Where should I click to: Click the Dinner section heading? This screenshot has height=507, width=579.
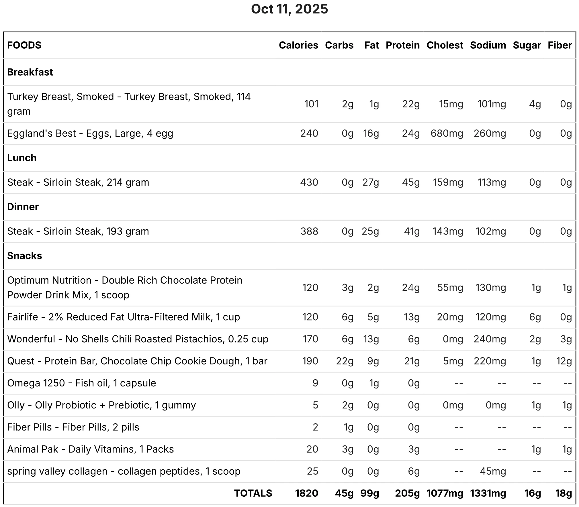pyautogui.click(x=23, y=207)
